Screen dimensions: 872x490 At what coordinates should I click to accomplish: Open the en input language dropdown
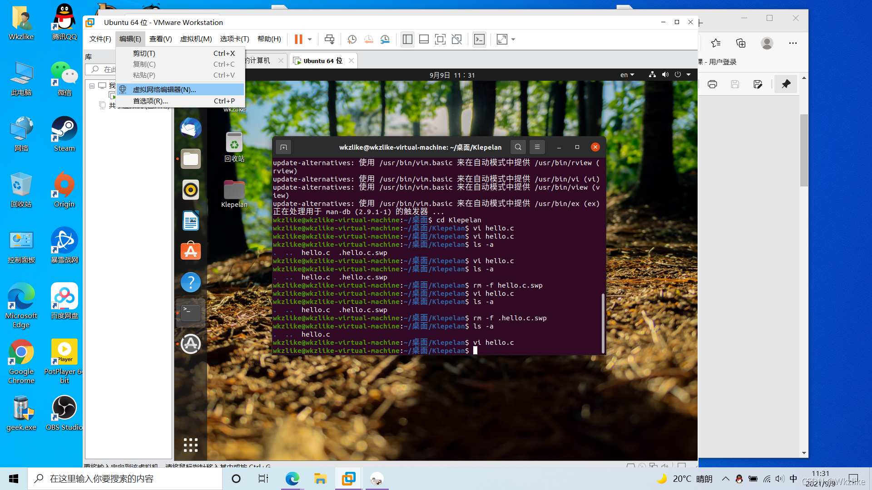click(627, 75)
